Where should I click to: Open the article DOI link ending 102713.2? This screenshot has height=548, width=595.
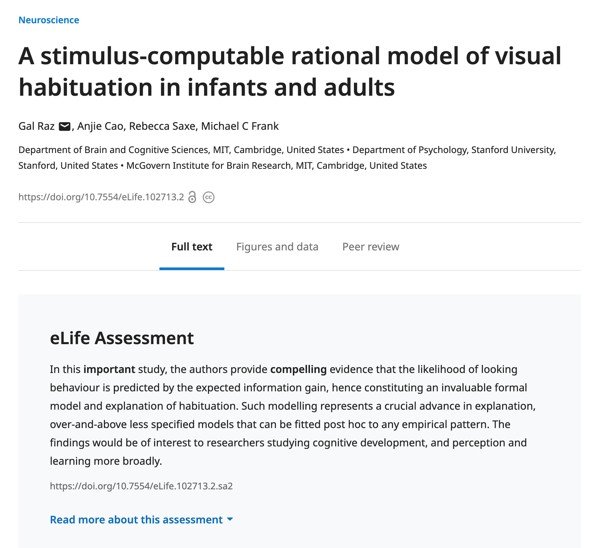[x=101, y=197]
